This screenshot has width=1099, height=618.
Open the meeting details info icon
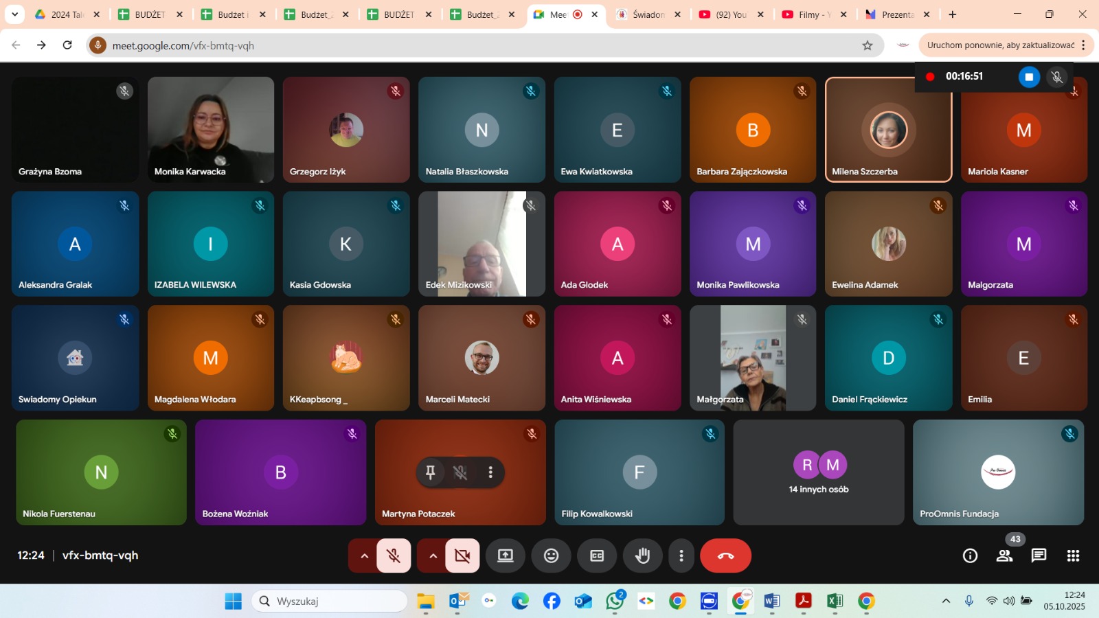(x=970, y=556)
